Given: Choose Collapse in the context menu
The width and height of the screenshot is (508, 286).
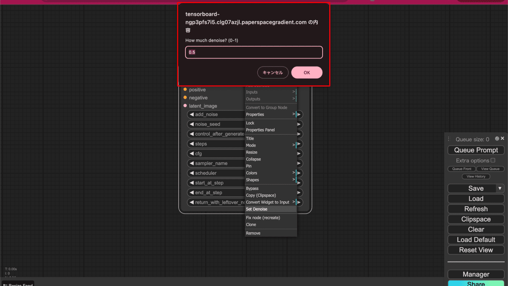Looking at the screenshot, I should (x=271, y=159).
